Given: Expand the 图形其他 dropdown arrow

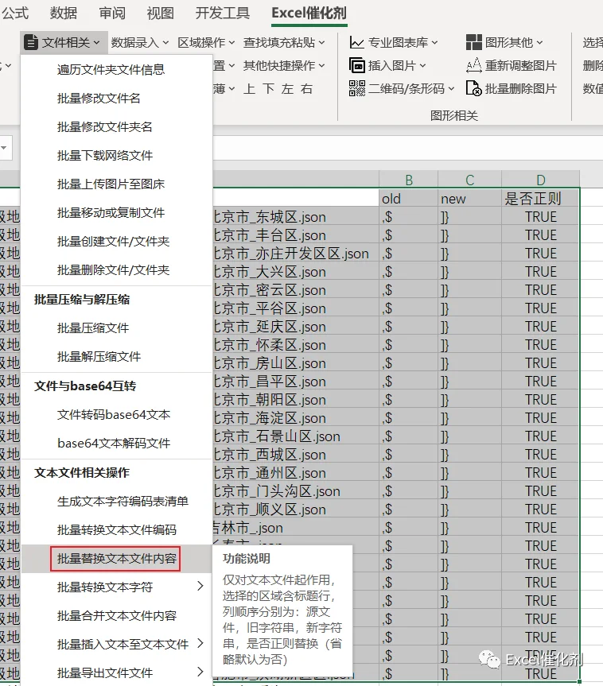Looking at the screenshot, I should tap(539, 43).
